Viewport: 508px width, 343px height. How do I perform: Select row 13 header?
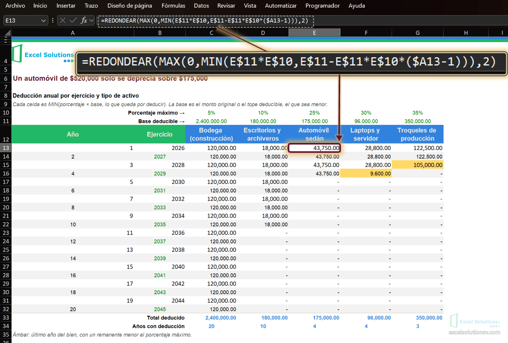pyautogui.click(x=6, y=148)
